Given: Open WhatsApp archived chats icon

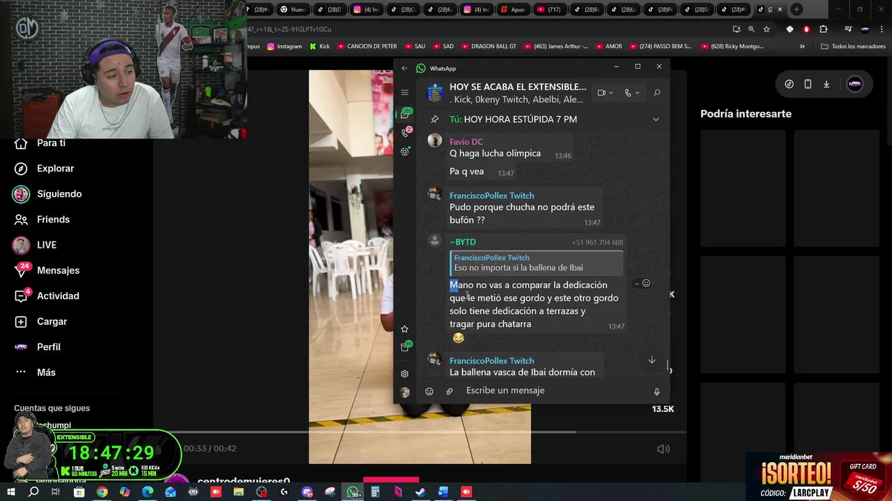Looking at the screenshot, I should pos(405,347).
